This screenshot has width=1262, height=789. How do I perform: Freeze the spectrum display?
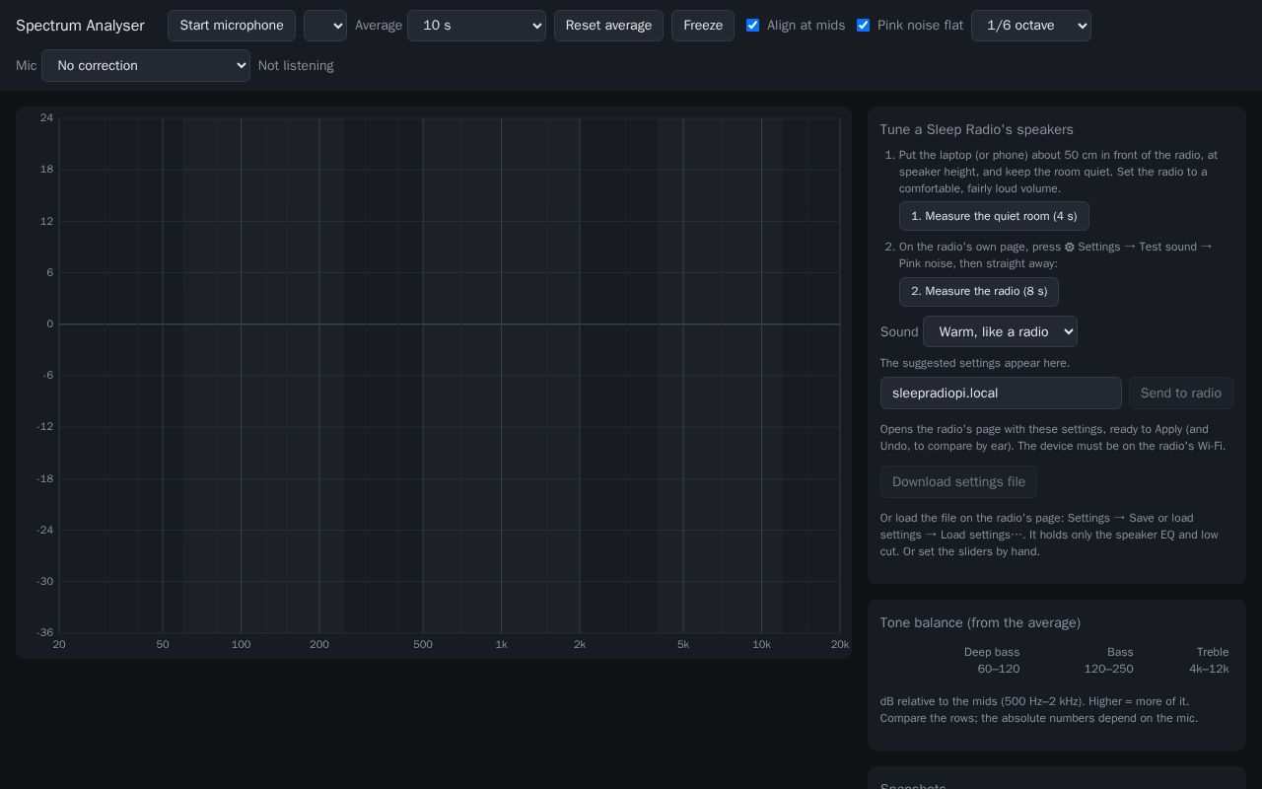tap(703, 26)
